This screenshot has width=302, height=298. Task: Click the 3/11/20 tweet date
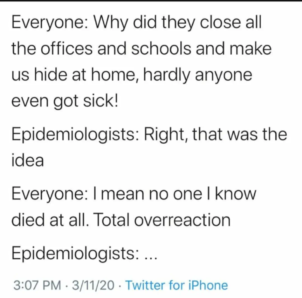tap(93, 285)
